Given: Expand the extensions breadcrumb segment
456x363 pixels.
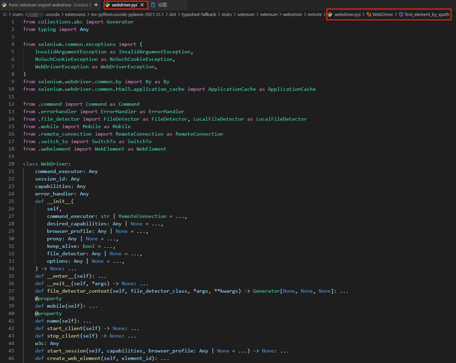Looking at the screenshot, I should click(x=75, y=14).
